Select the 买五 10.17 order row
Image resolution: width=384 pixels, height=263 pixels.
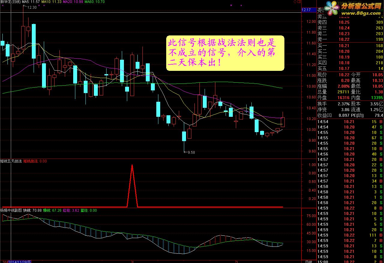point(350,68)
